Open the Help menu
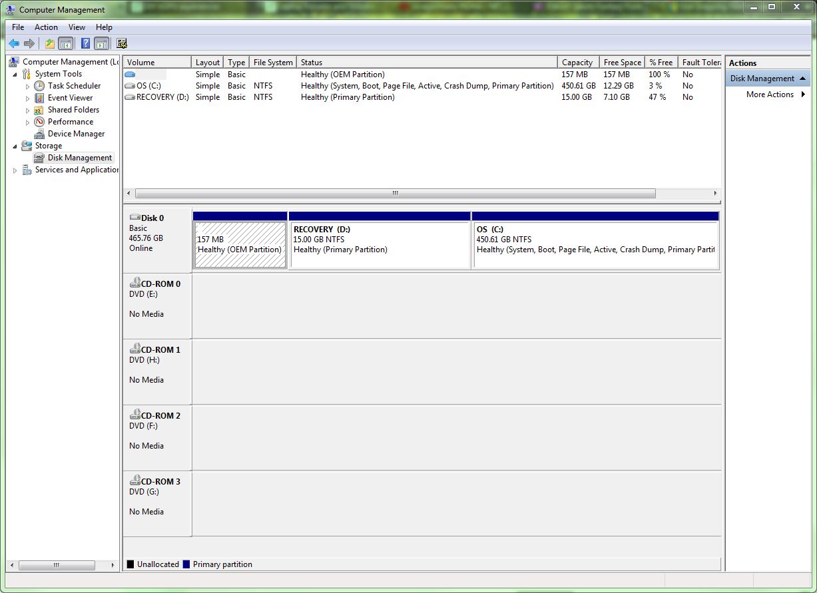 [x=104, y=27]
